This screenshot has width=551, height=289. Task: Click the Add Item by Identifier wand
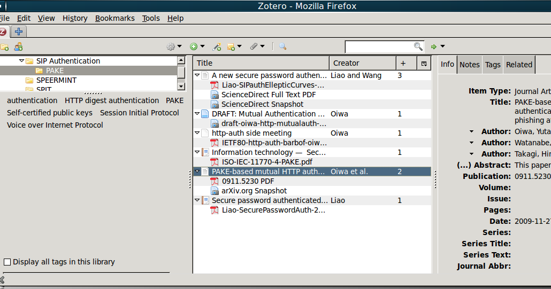(217, 46)
